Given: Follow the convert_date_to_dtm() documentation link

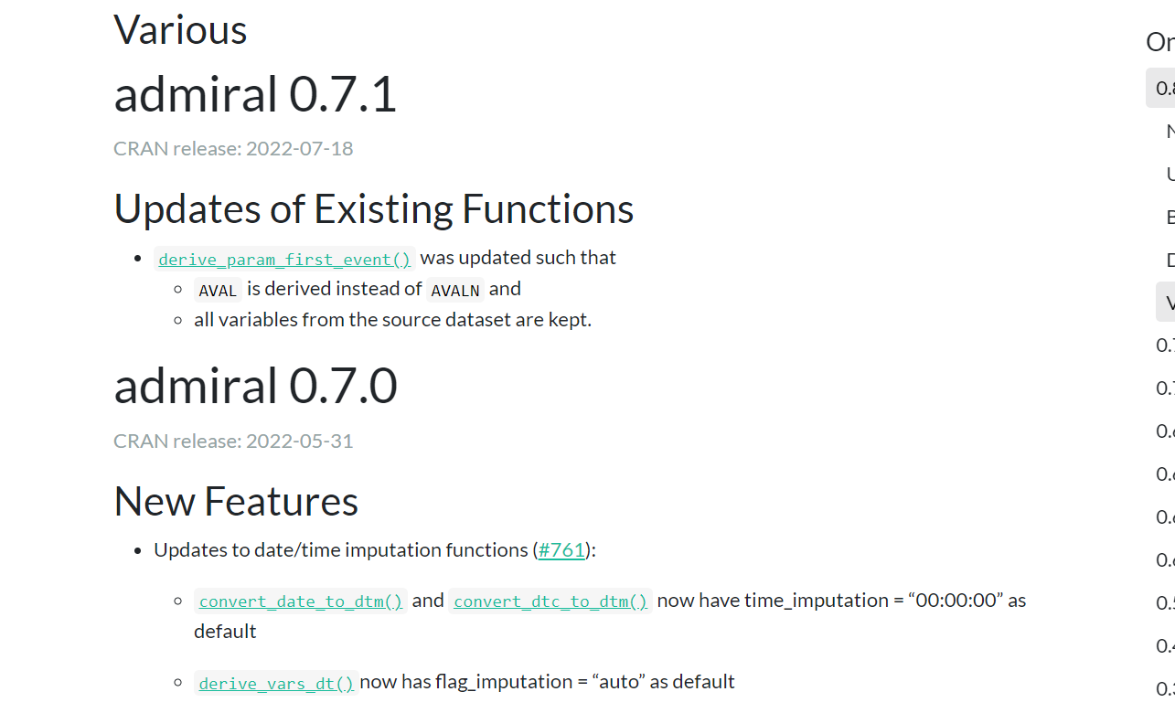Looking at the screenshot, I should [300, 601].
